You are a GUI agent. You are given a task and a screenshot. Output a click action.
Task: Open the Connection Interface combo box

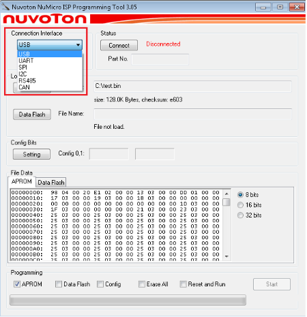tap(50, 45)
